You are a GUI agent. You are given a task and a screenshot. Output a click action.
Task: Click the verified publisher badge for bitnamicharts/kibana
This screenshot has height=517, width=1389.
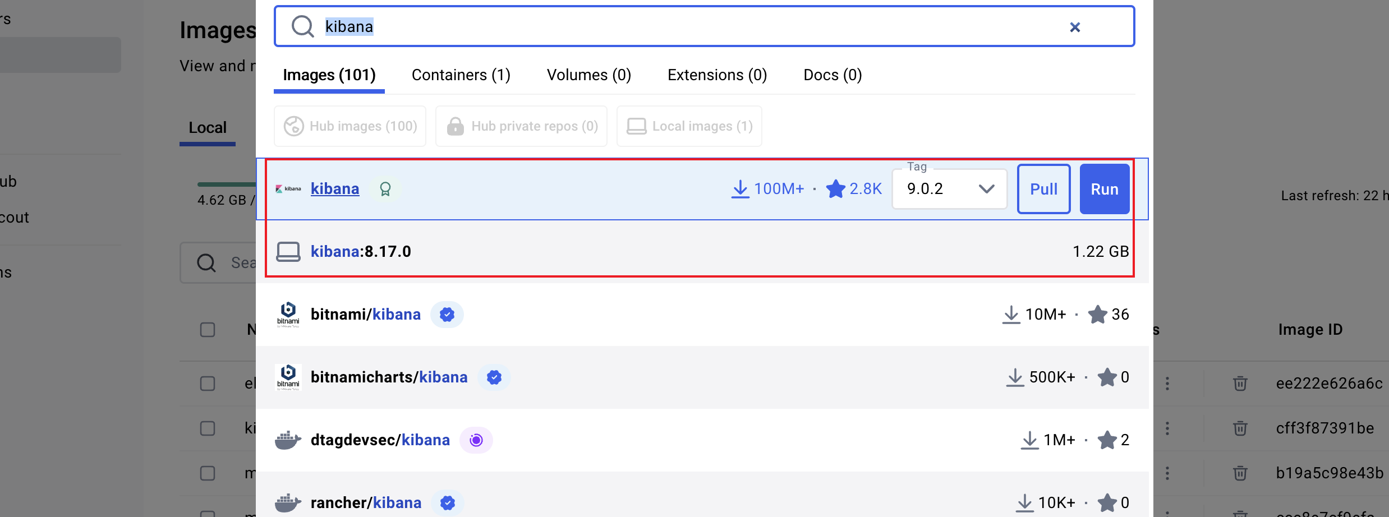click(x=494, y=377)
